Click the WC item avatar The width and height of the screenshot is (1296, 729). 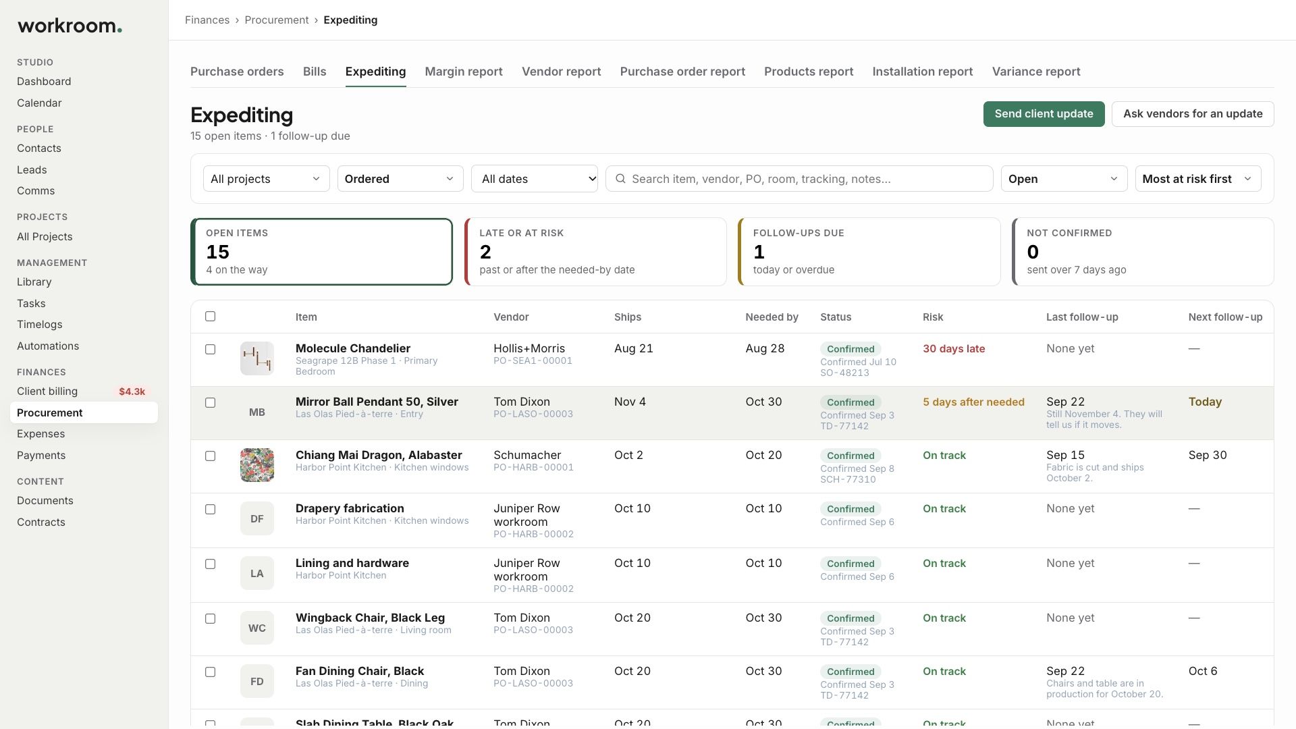[257, 628]
